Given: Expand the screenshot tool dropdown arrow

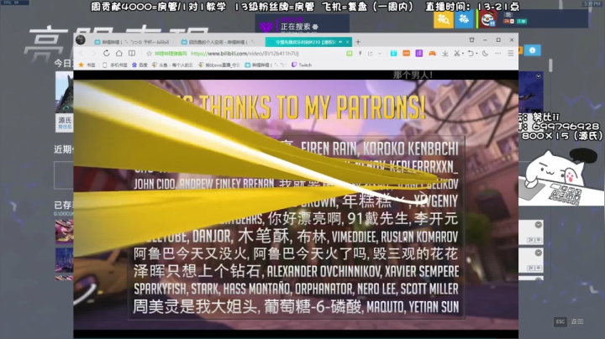Looking at the screenshot, I should [463, 54].
